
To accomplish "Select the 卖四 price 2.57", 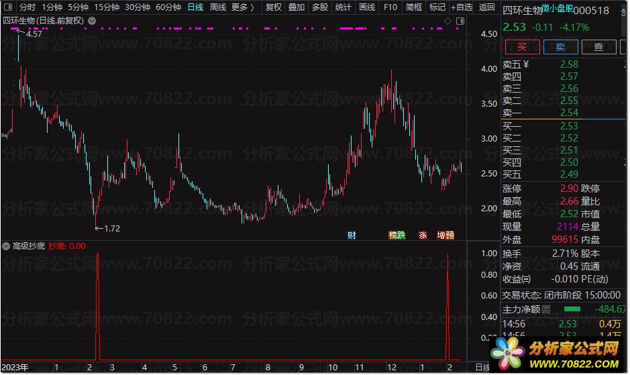I will pos(570,76).
